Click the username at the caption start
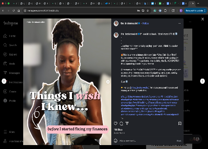208x149 pixels. pyautogui.click(x=129, y=34)
